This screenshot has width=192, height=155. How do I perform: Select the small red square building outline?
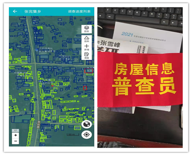pyautogui.click(x=85, y=88)
